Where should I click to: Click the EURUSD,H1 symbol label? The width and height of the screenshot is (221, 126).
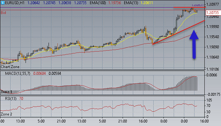[x=15, y=3]
